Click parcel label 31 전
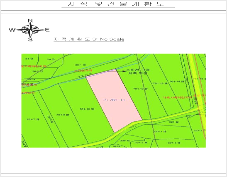The width and height of the screenshot is (227, 177). click(29, 59)
